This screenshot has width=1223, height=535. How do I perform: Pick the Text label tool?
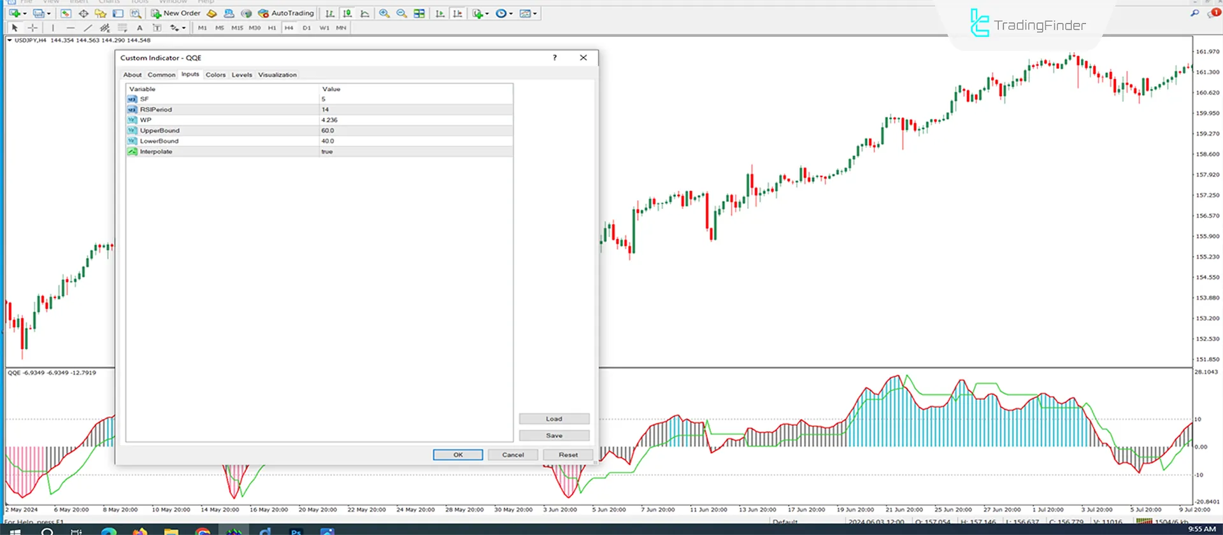[x=139, y=28]
